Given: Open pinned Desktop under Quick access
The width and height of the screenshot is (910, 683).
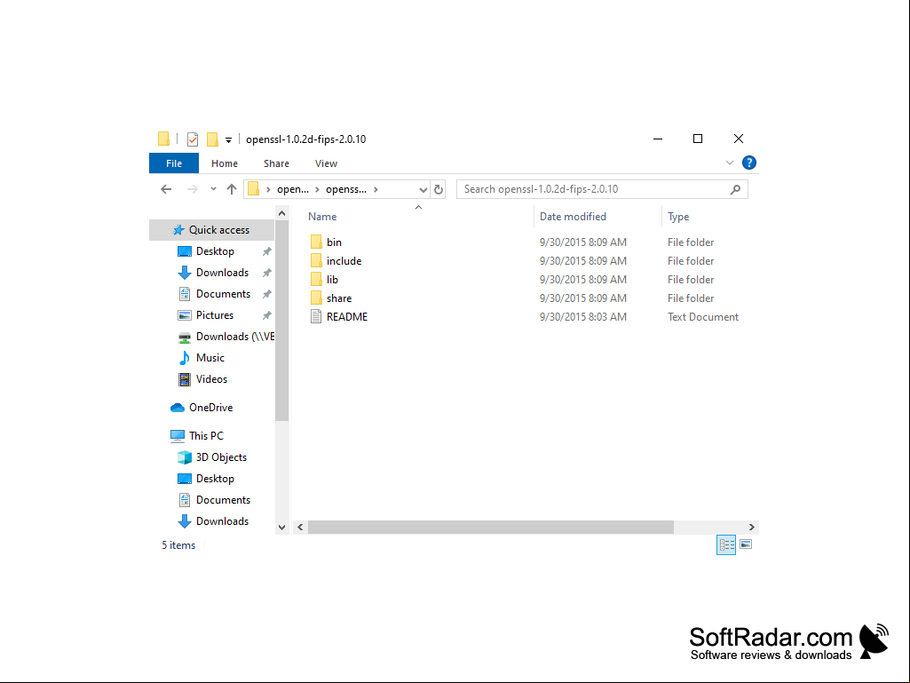Looking at the screenshot, I should pos(215,250).
